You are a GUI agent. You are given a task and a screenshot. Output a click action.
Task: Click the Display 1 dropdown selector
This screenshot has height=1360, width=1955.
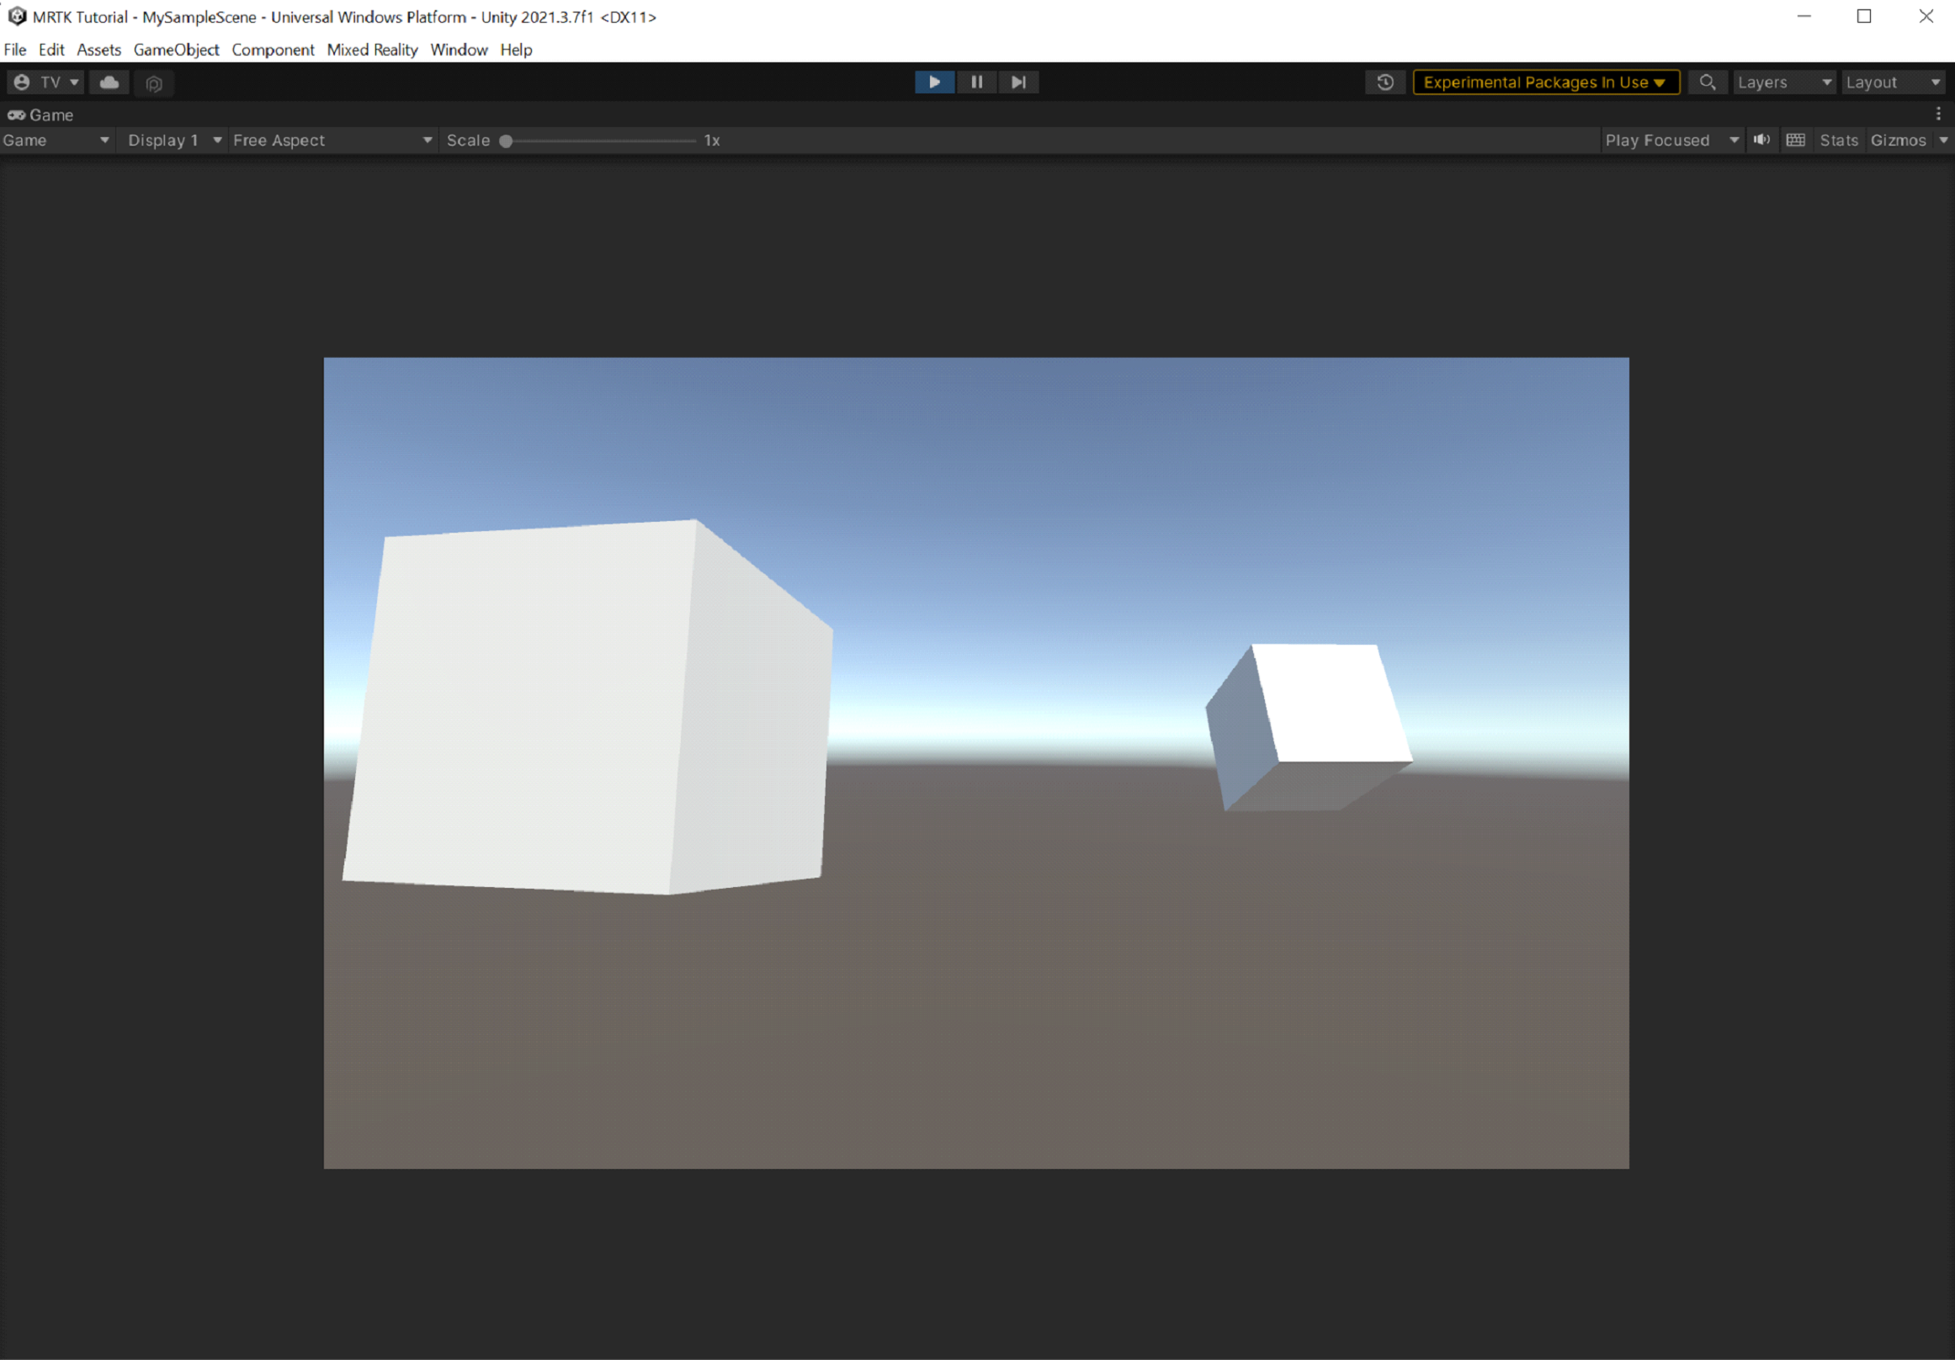click(x=167, y=140)
